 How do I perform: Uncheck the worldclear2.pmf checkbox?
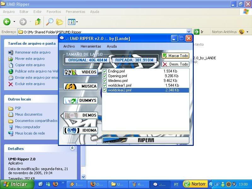tap(105, 90)
